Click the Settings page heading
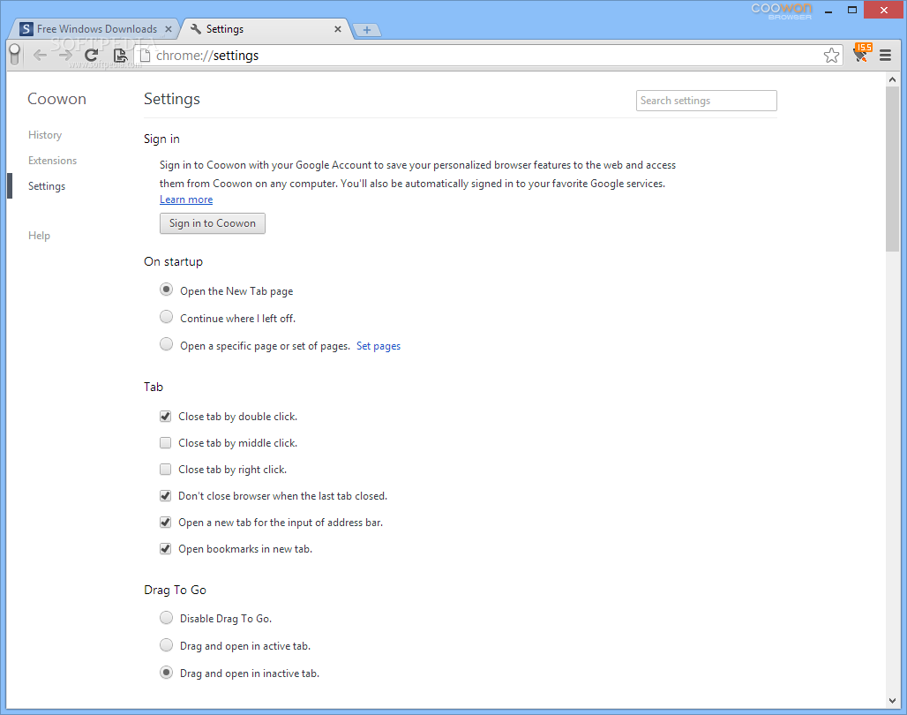This screenshot has height=715, width=907. point(172,99)
